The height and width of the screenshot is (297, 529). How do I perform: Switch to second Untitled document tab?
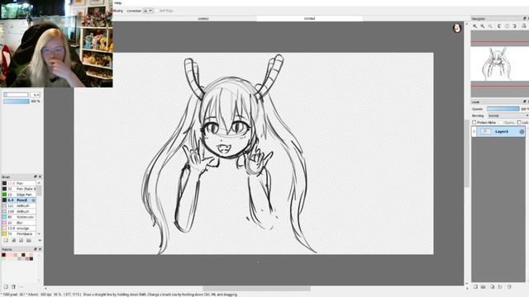click(x=309, y=18)
